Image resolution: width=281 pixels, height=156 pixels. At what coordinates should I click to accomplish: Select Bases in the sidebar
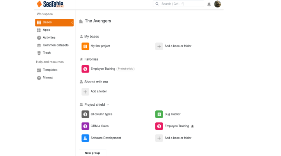(54, 22)
